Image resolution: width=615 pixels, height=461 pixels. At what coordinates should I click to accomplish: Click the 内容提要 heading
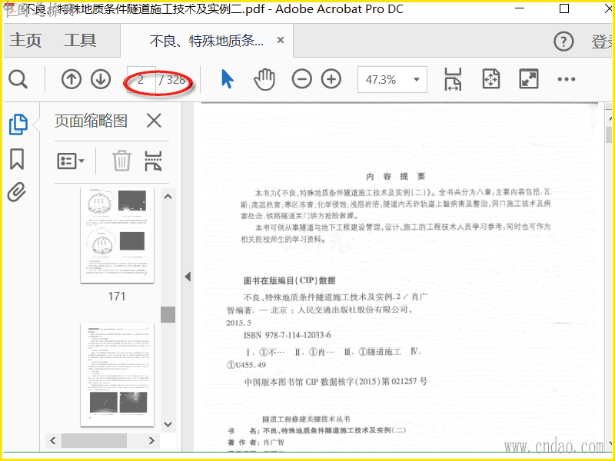(x=395, y=177)
